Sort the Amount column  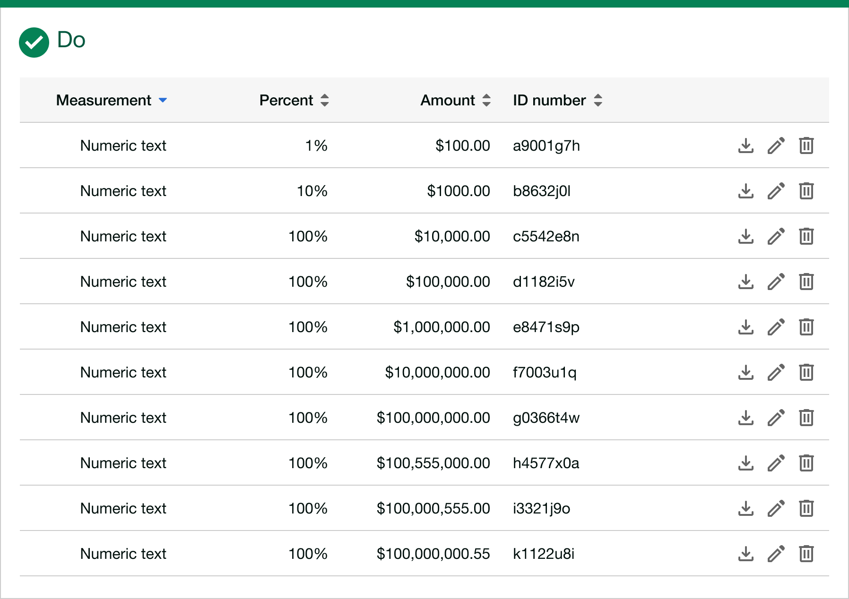[x=486, y=100]
